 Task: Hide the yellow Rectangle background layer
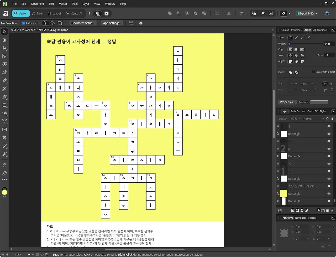point(329,193)
